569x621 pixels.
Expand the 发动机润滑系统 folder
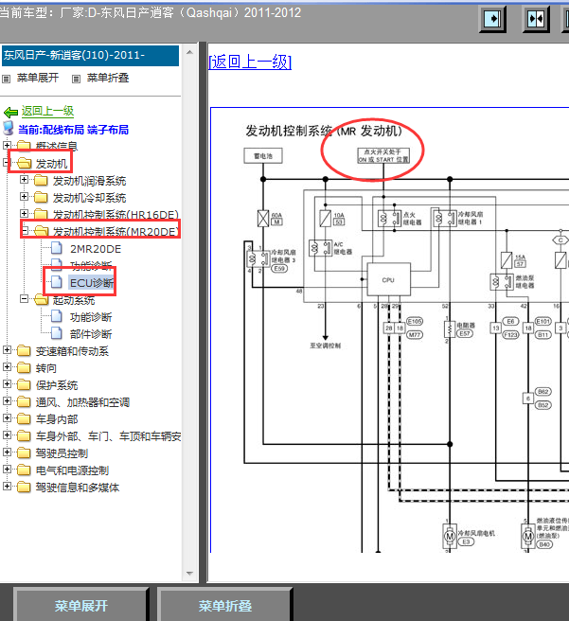pyautogui.click(x=24, y=180)
